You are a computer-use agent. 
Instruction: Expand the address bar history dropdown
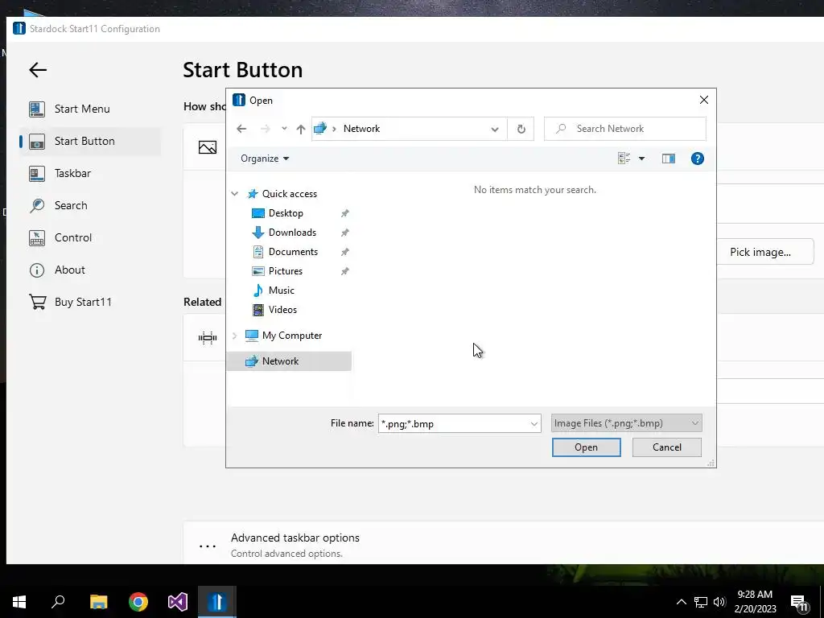point(495,130)
